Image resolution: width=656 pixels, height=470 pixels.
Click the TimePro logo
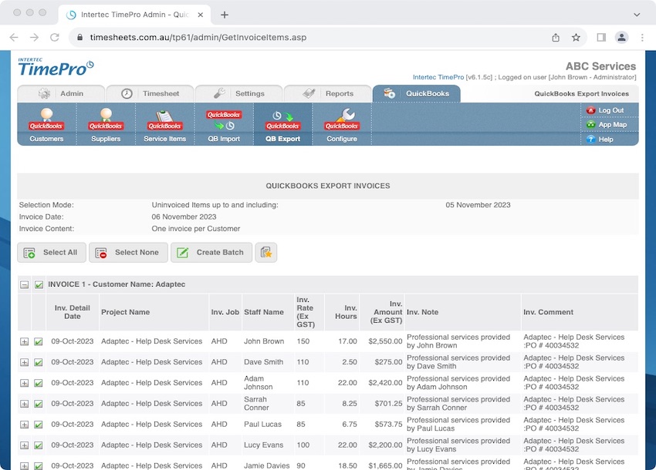point(56,68)
